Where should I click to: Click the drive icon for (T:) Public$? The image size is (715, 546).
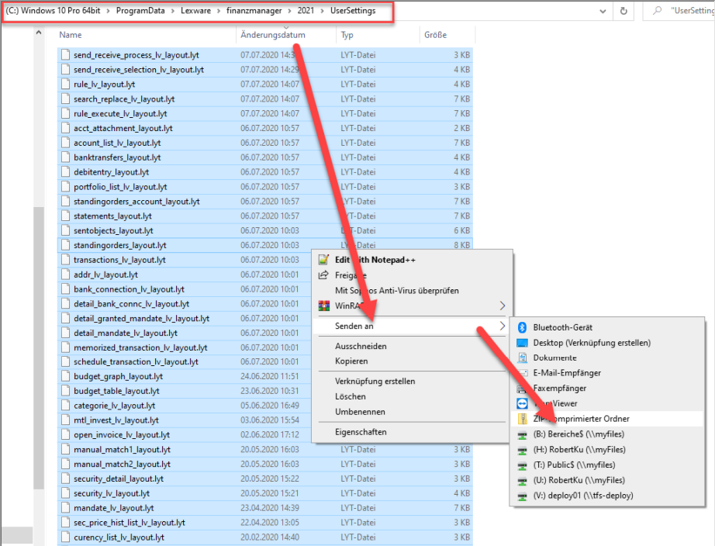[522, 465]
